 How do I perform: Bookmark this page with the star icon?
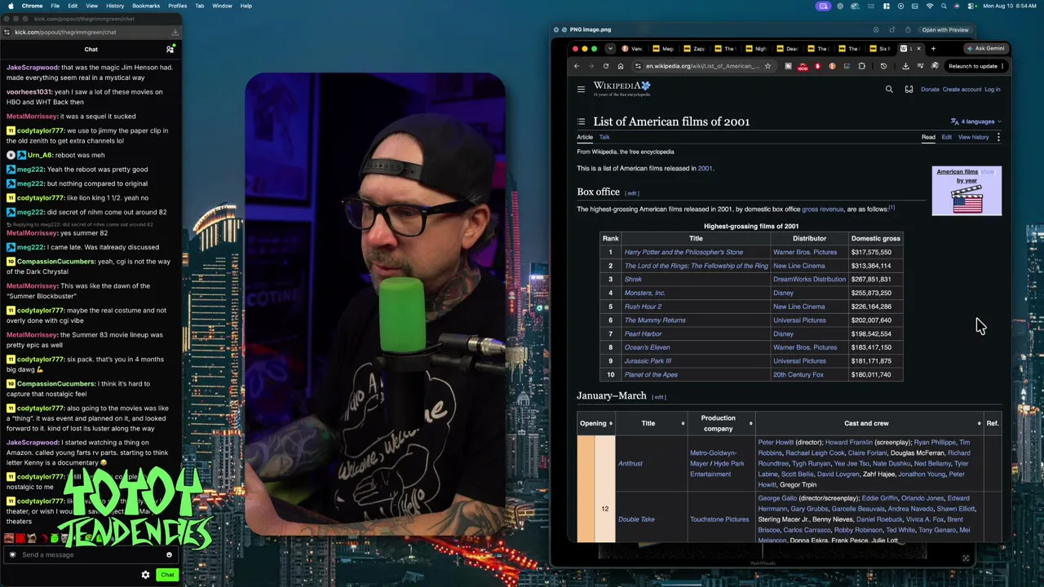(x=768, y=66)
